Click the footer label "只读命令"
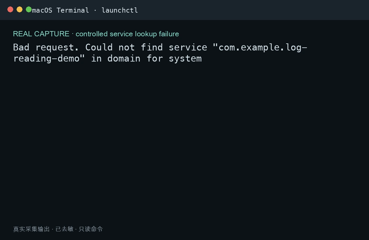This screenshot has height=240, width=369. click(x=91, y=229)
